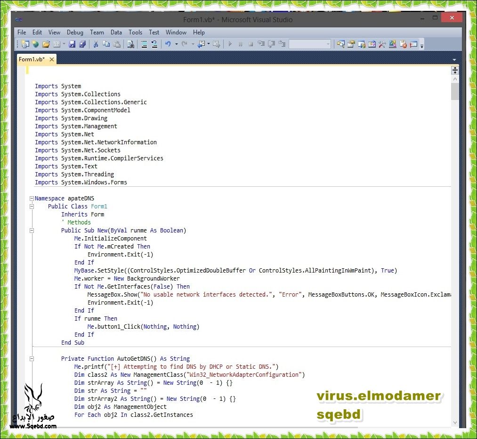Collapse the Public Class Form1 region
Image resolution: width=477 pixels, height=439 pixels.
32,207
